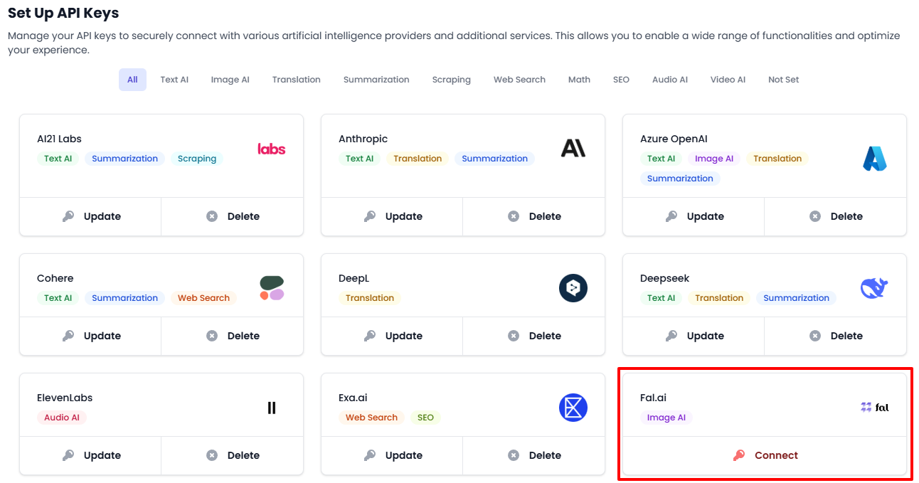Click Scraping tag on AI21 Labs card
Viewport: 919px width, 483px height.
tap(197, 159)
